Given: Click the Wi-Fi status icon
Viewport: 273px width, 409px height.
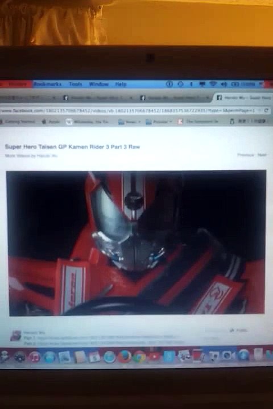Looking at the screenshot, I should click(x=213, y=84).
